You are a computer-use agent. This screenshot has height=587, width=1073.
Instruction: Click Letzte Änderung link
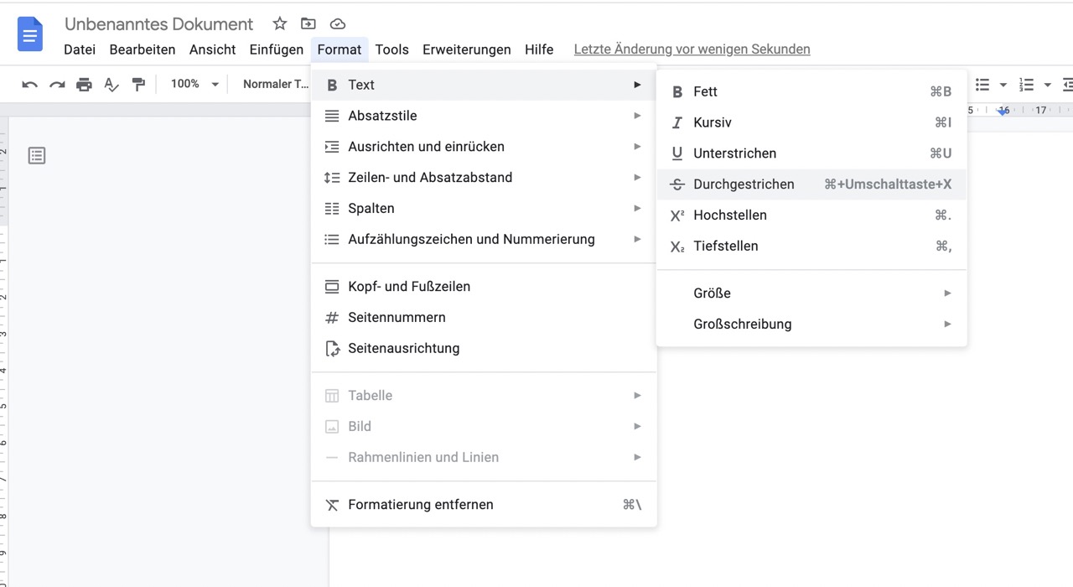pyautogui.click(x=692, y=49)
